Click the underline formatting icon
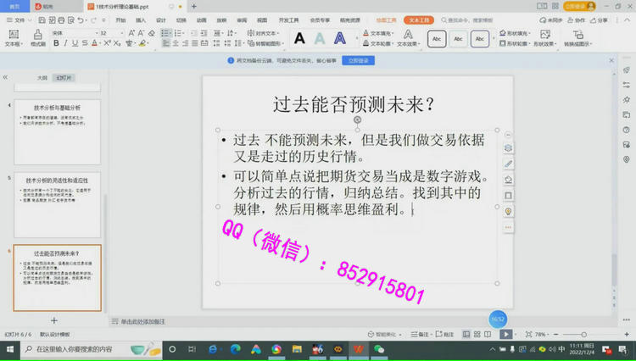The height and width of the screenshot is (361, 636). [75, 43]
